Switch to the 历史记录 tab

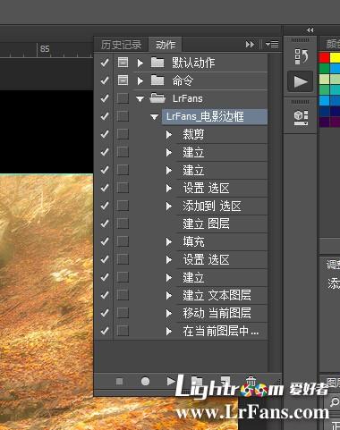[x=121, y=45]
